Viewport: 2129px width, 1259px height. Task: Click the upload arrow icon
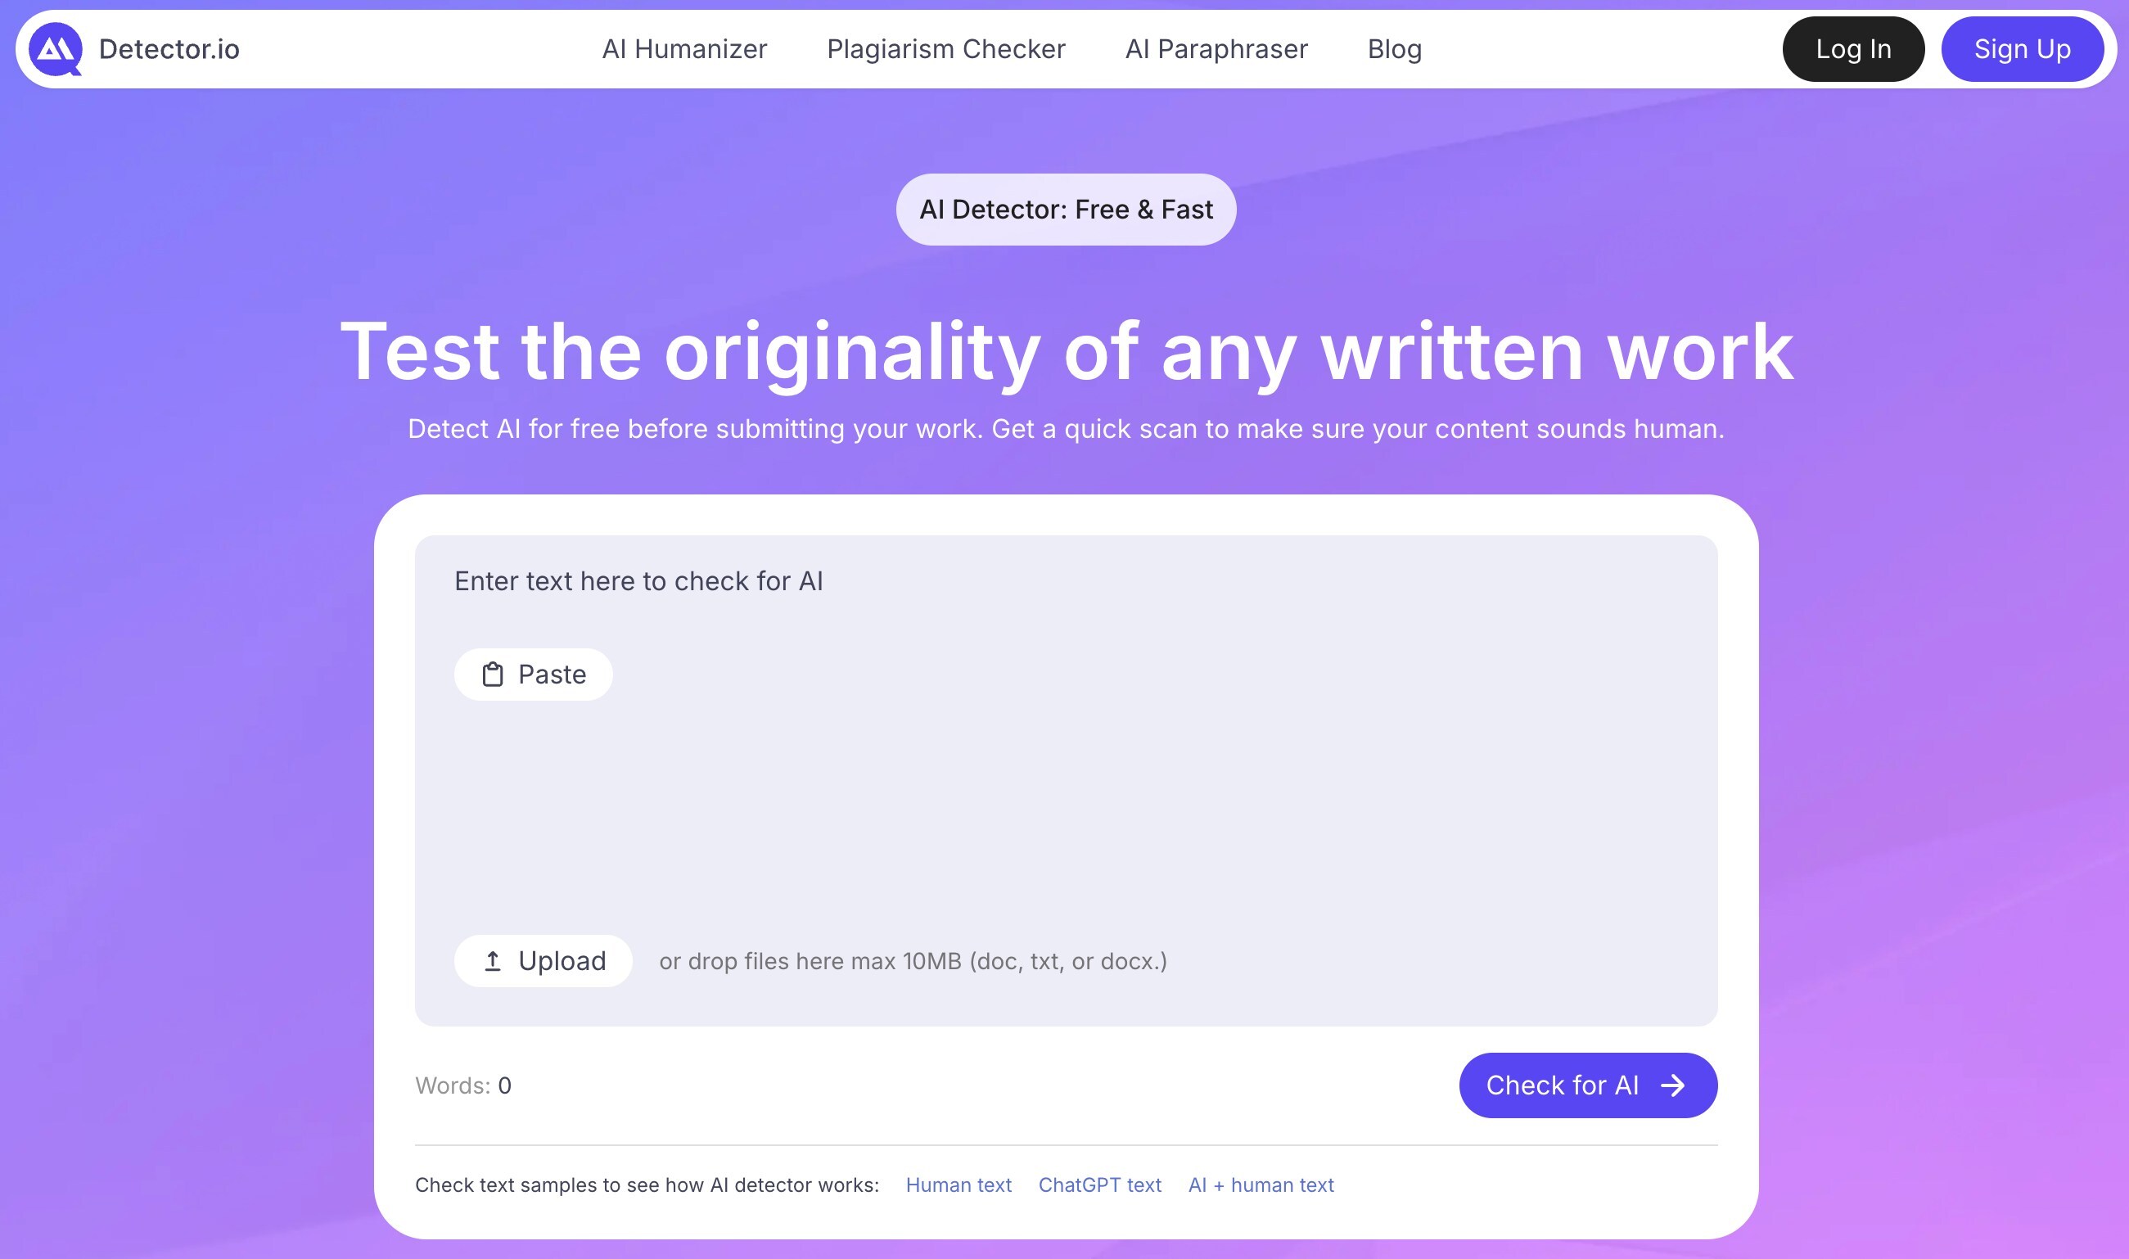493,961
